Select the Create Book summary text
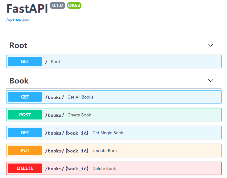 pyautogui.click(x=79, y=115)
